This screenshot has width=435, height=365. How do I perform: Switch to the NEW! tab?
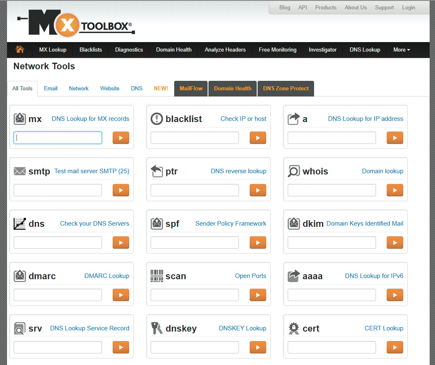(x=161, y=88)
